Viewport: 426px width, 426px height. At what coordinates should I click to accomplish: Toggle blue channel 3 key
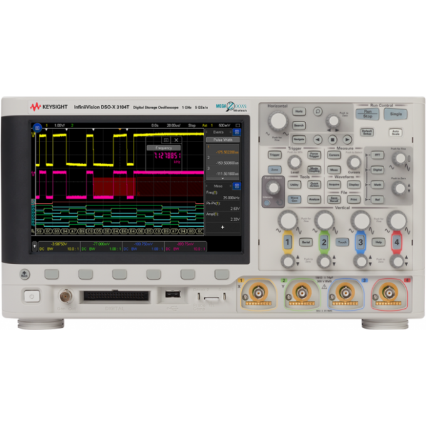click(360, 242)
